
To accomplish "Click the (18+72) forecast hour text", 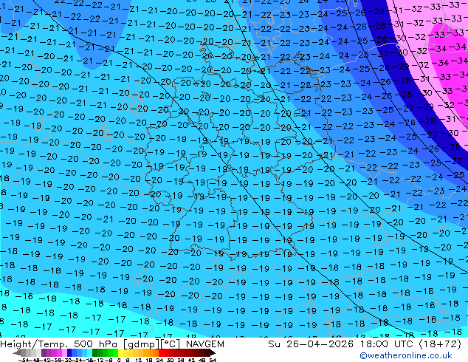I will point(441,344).
